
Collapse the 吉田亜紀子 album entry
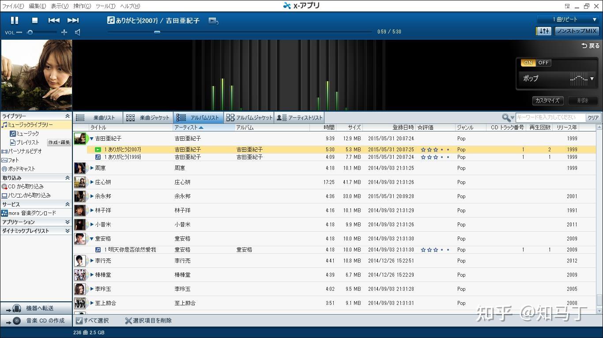click(91, 138)
